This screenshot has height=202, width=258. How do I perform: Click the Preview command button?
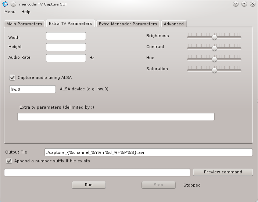tap(223, 172)
